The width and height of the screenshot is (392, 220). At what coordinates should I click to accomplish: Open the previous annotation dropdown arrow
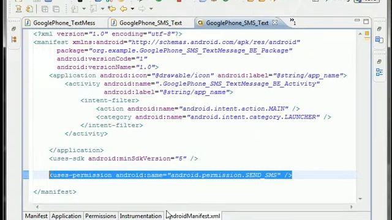102,9
